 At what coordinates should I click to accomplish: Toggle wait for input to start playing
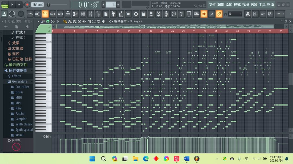pyautogui.click(x=37, y=14)
